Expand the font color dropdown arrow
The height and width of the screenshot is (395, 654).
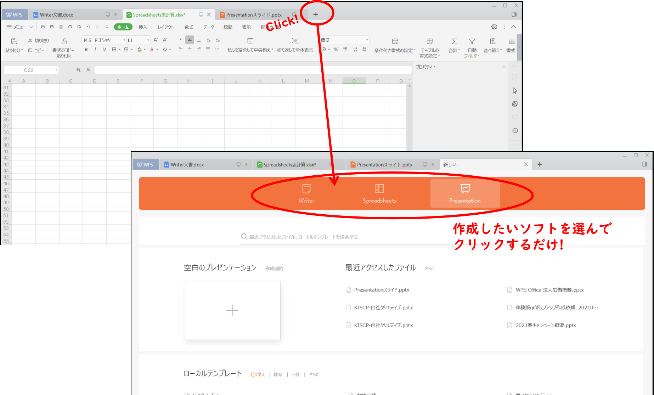click(156, 50)
